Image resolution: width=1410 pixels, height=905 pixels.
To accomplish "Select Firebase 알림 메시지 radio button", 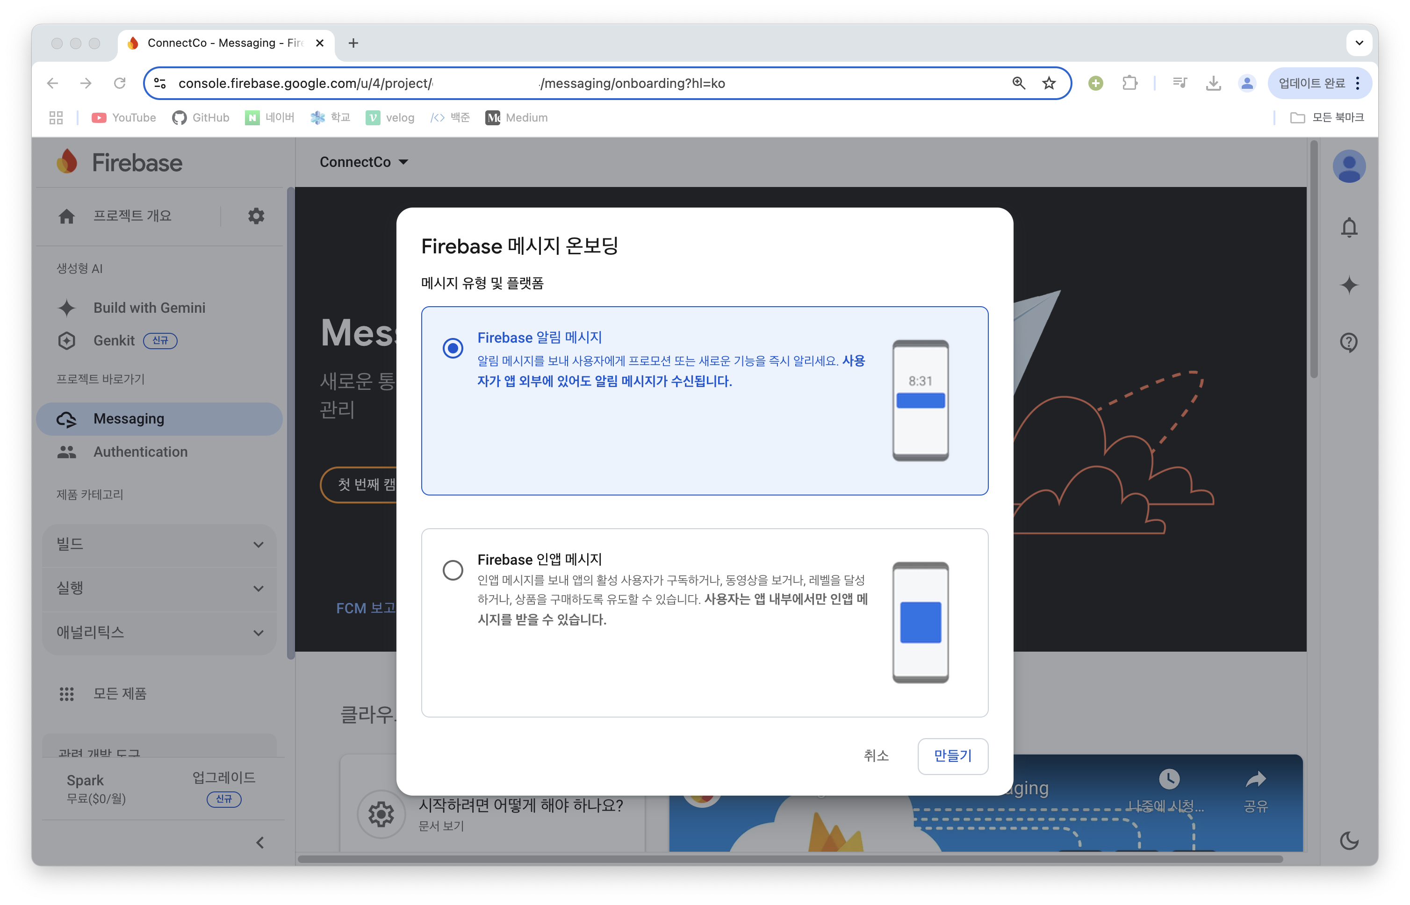I will pos(453,348).
